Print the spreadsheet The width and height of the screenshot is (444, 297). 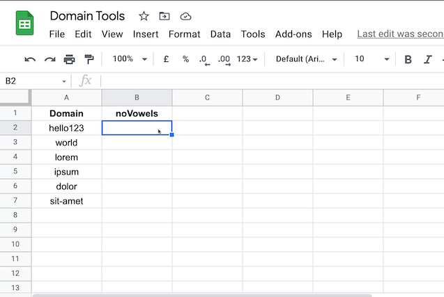click(x=70, y=59)
